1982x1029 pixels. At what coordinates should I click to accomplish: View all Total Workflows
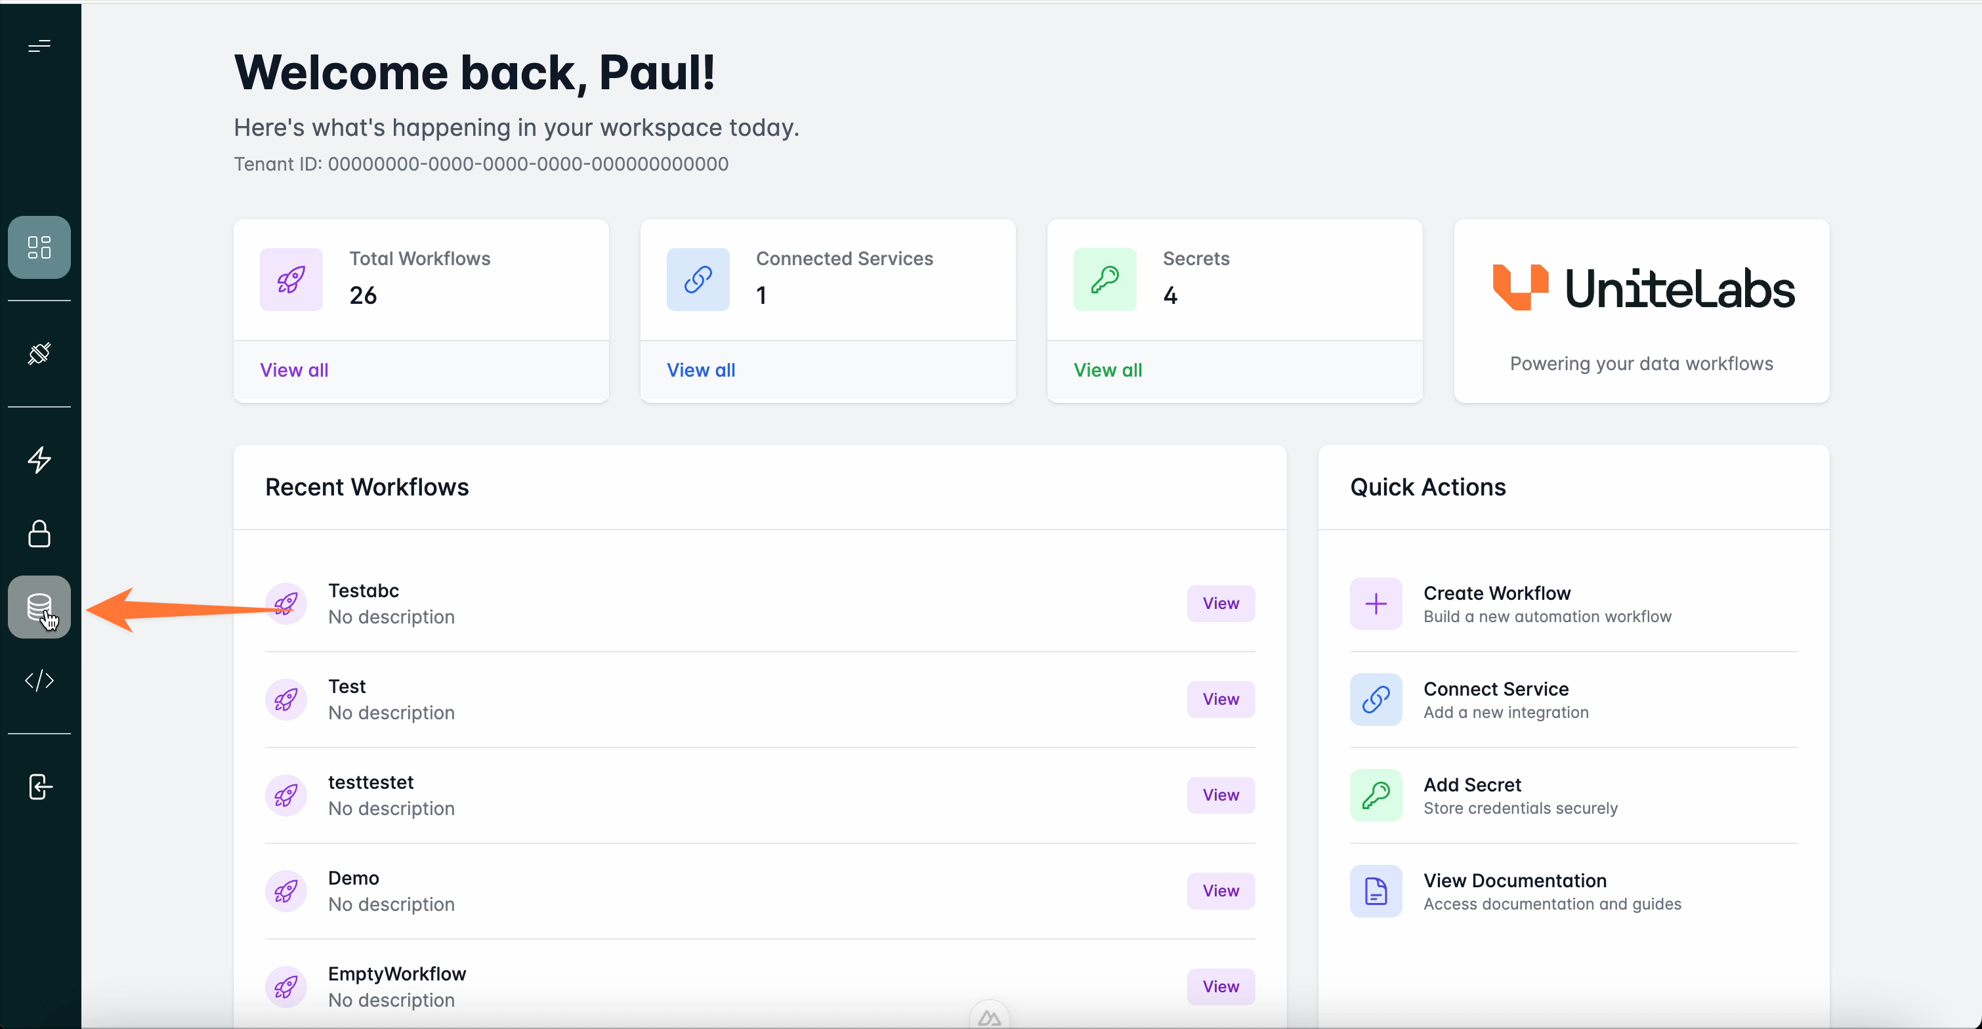point(294,370)
